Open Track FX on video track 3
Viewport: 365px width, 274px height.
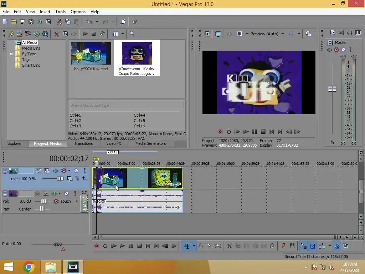point(55,171)
